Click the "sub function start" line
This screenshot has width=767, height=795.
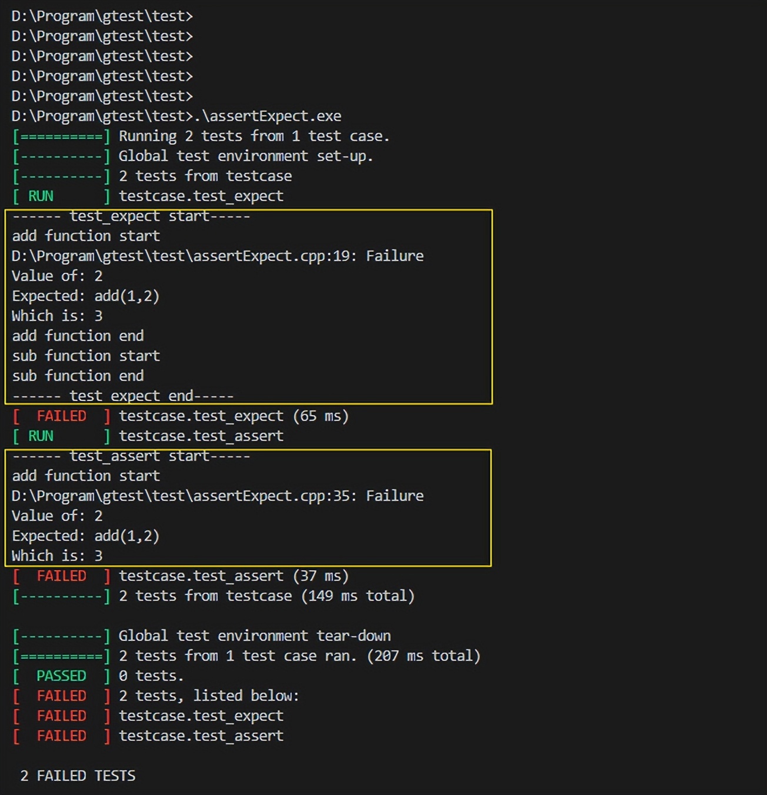point(86,356)
